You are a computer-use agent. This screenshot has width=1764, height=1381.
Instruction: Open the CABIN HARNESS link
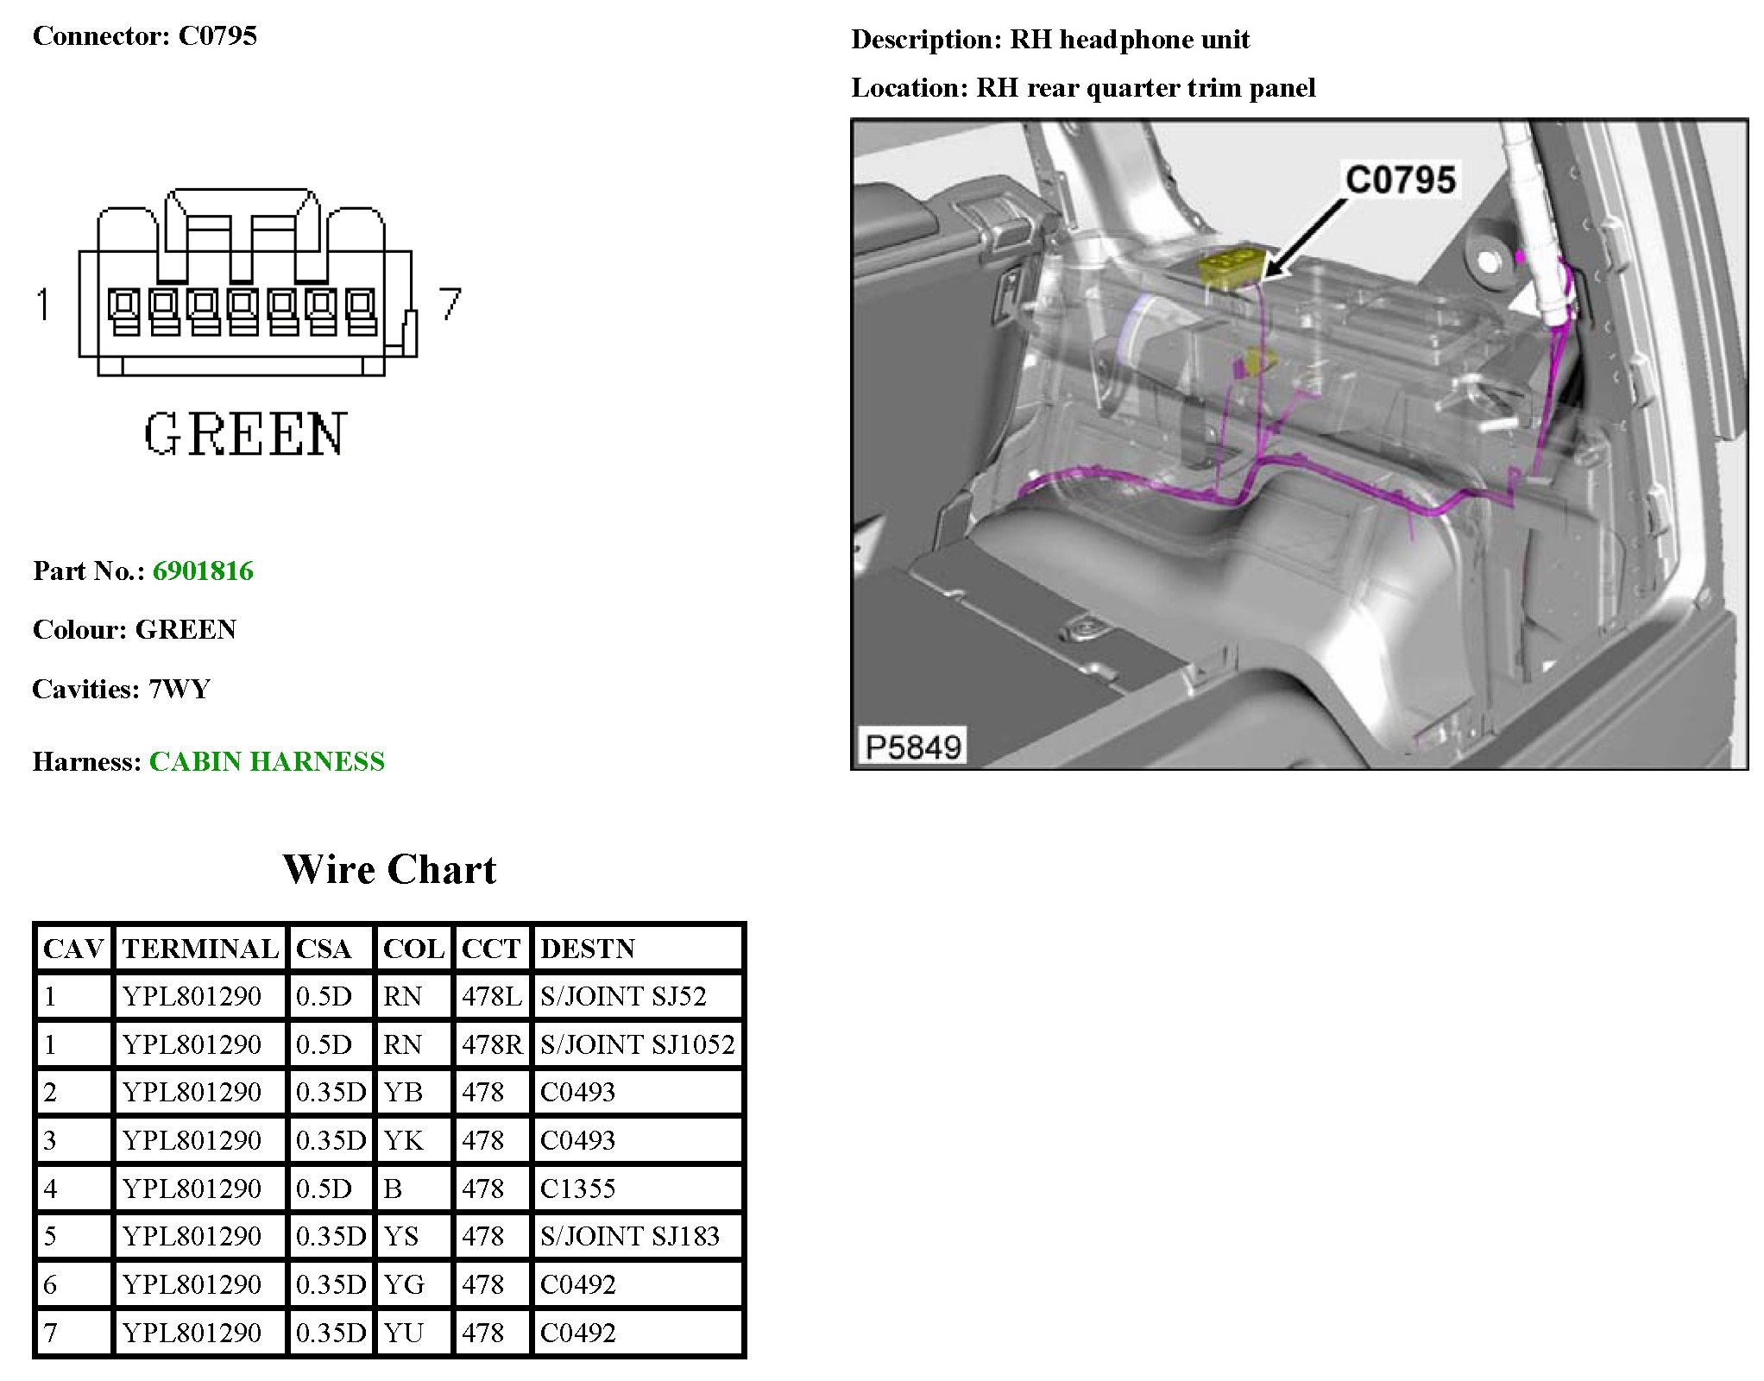(267, 762)
